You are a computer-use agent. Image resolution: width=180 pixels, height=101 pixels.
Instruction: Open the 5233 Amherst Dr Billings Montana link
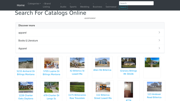26,73
